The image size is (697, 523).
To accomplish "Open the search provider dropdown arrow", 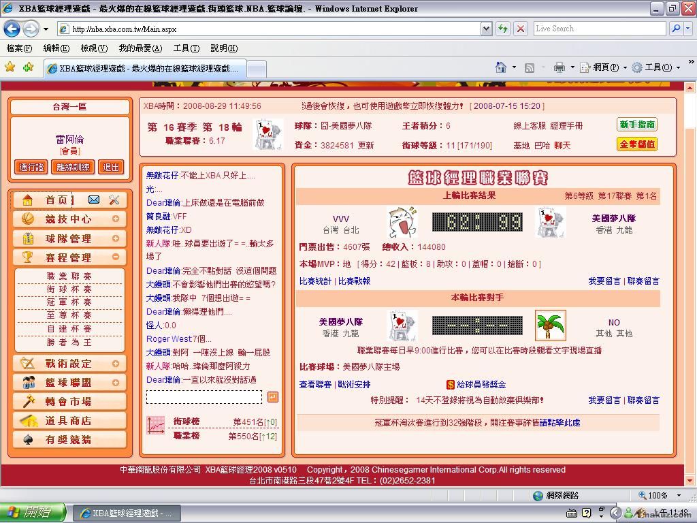I will pyautogui.click(x=688, y=29).
